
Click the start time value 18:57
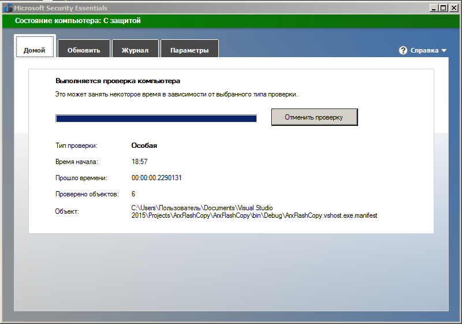139,162
